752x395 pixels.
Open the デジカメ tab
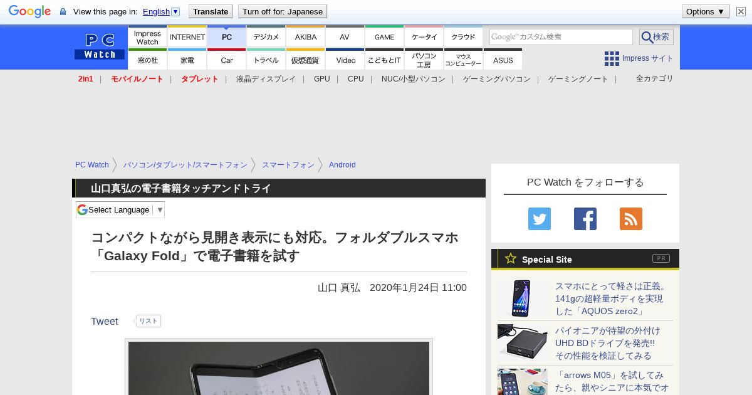coord(266,37)
